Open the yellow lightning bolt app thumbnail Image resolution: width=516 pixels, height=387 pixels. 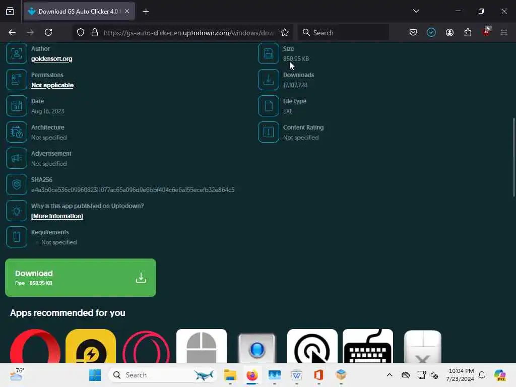(x=91, y=346)
